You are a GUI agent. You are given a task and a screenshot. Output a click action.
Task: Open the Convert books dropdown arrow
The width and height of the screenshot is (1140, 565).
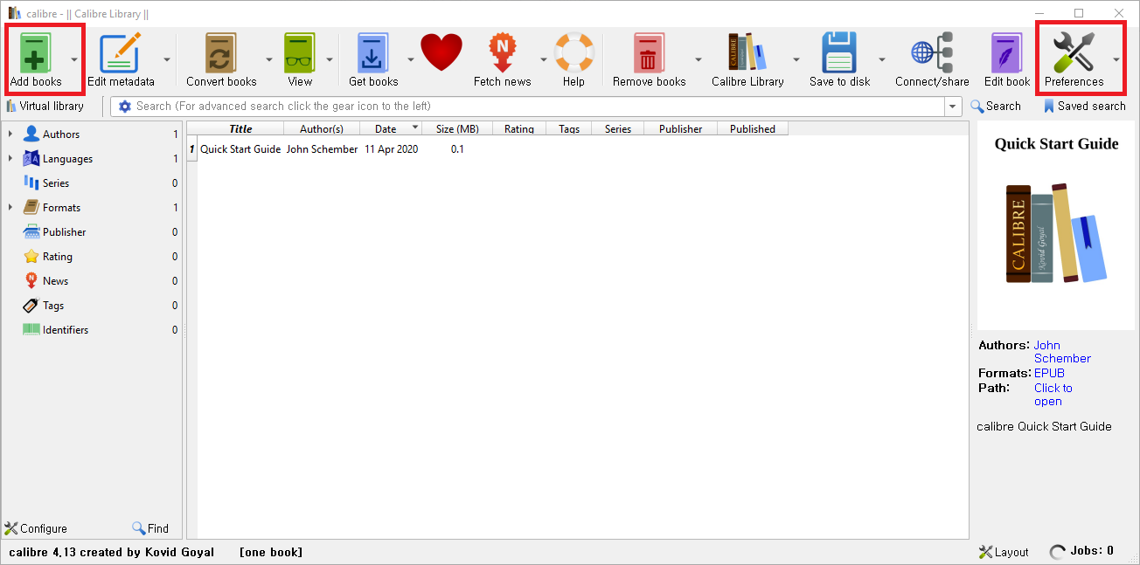[x=268, y=59]
